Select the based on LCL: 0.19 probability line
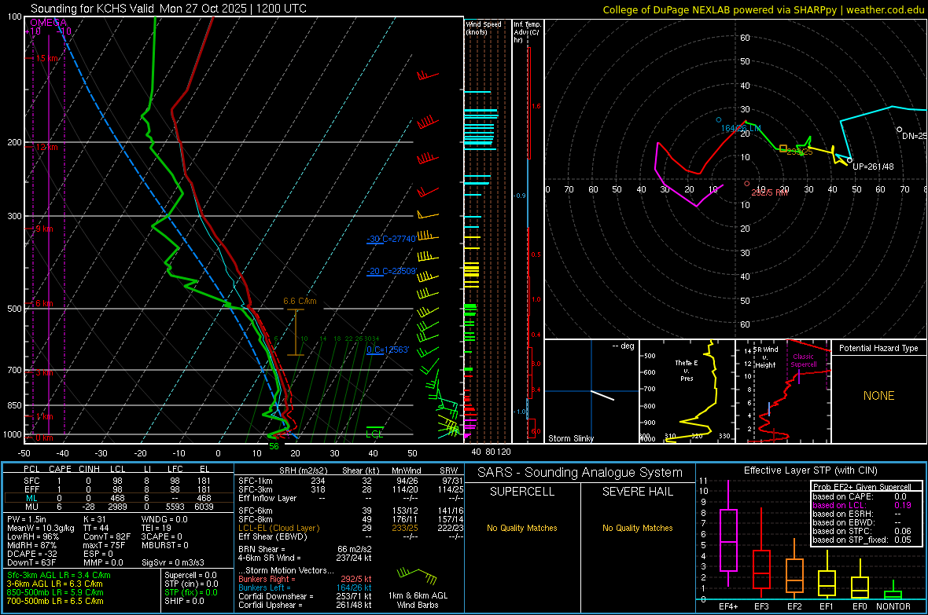Screen dimensions: 928x615 [x=862, y=505]
